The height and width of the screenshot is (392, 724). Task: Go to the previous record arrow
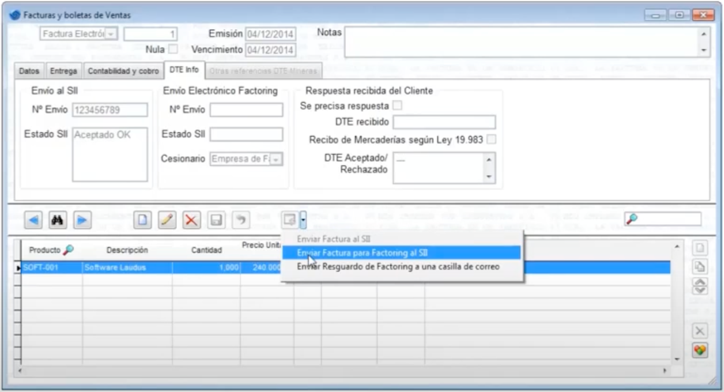pos(33,220)
